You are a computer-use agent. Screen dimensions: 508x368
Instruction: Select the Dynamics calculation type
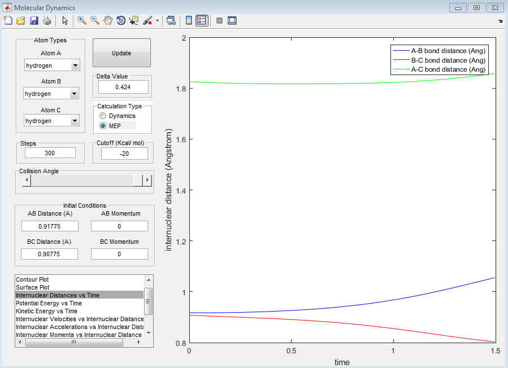(103, 116)
